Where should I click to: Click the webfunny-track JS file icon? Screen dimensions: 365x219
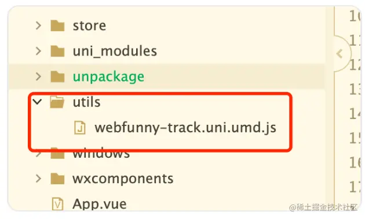pyautogui.click(x=79, y=128)
